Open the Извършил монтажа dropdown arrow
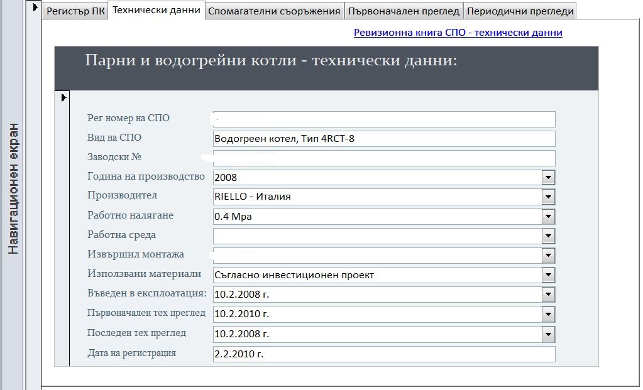Image resolution: width=643 pixels, height=390 pixels. click(548, 255)
